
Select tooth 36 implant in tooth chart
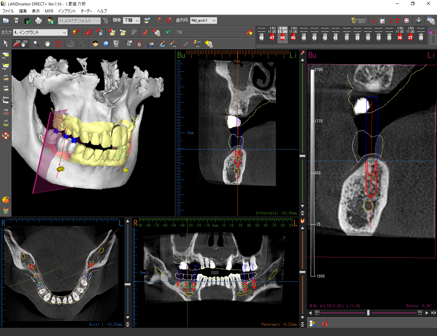tap(399, 37)
